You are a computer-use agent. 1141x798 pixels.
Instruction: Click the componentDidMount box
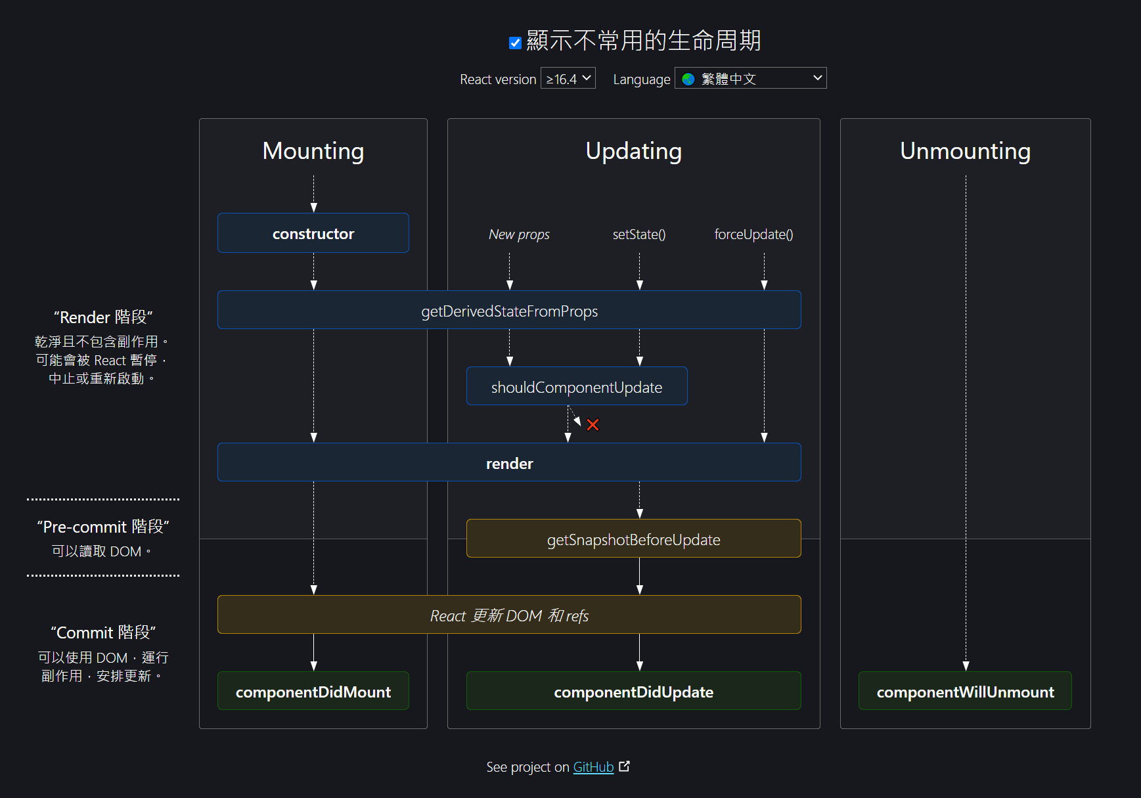313,691
